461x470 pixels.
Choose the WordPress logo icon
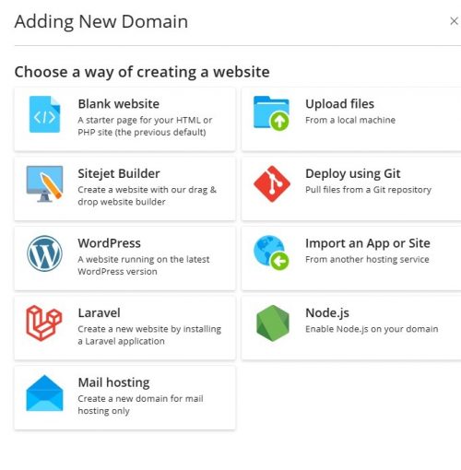click(44, 253)
